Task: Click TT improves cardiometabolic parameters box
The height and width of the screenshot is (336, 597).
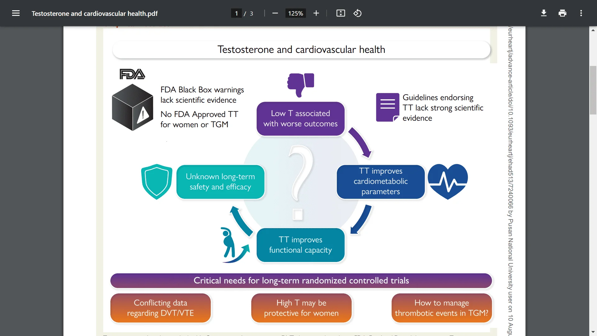Action: (381, 182)
